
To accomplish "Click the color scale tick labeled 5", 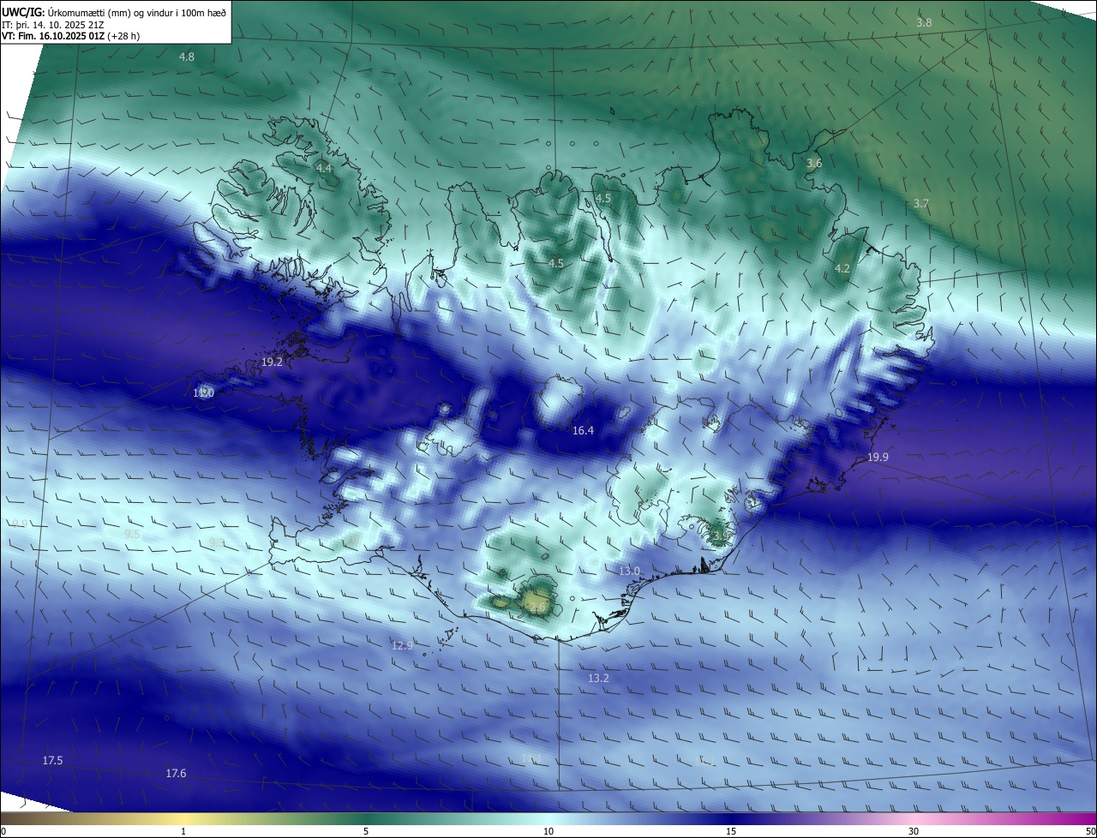I will [x=366, y=831].
